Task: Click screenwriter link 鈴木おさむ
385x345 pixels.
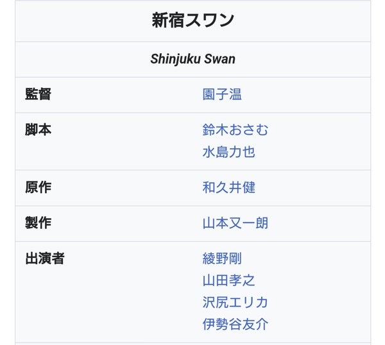Action: 235,130
